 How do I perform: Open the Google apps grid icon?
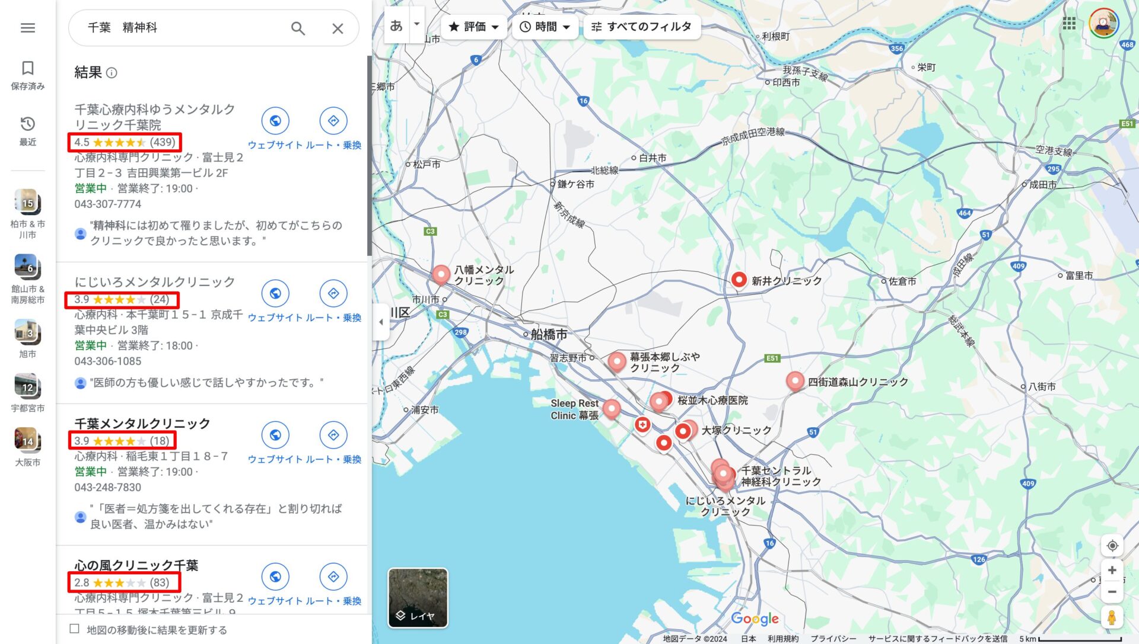coord(1069,24)
